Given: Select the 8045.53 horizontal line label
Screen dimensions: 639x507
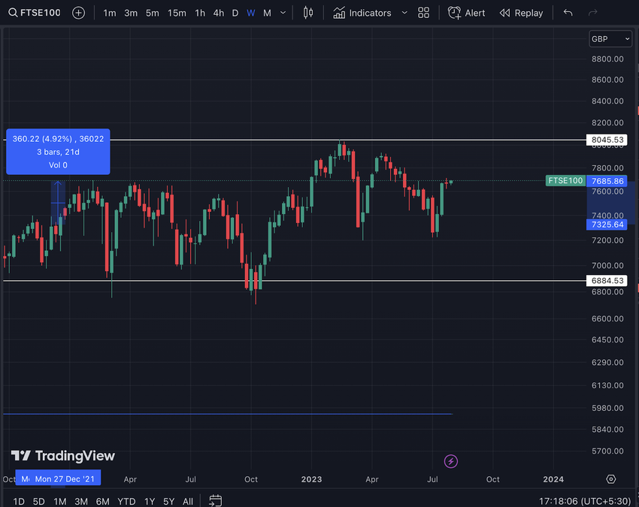Looking at the screenshot, I should coord(607,140).
